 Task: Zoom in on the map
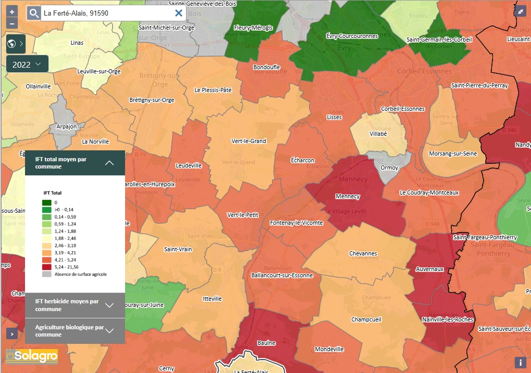12,11
